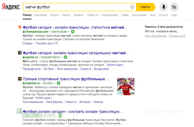194x127 pixels.
Task: Clear the search query with the X icon
Action: (132, 7)
